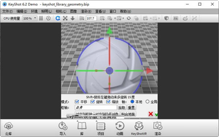
Task: Open the material templates panel icon
Action: click(x=176, y=18)
